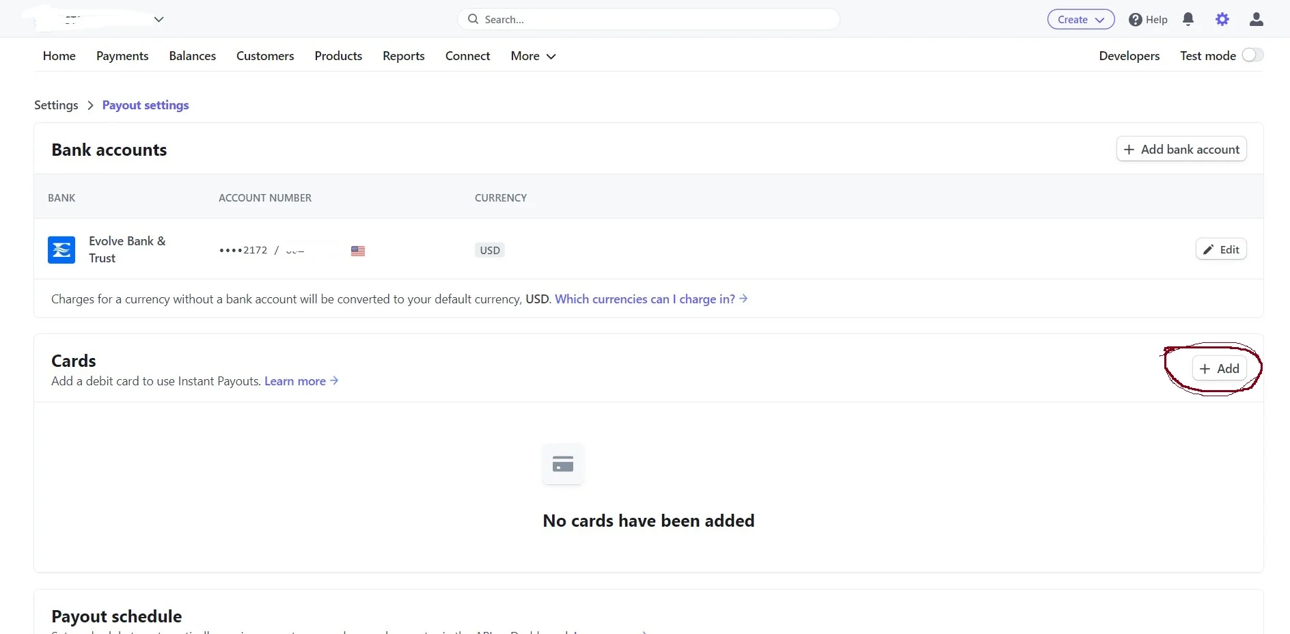
Task: Open settings via the gear icon
Action: click(1222, 20)
